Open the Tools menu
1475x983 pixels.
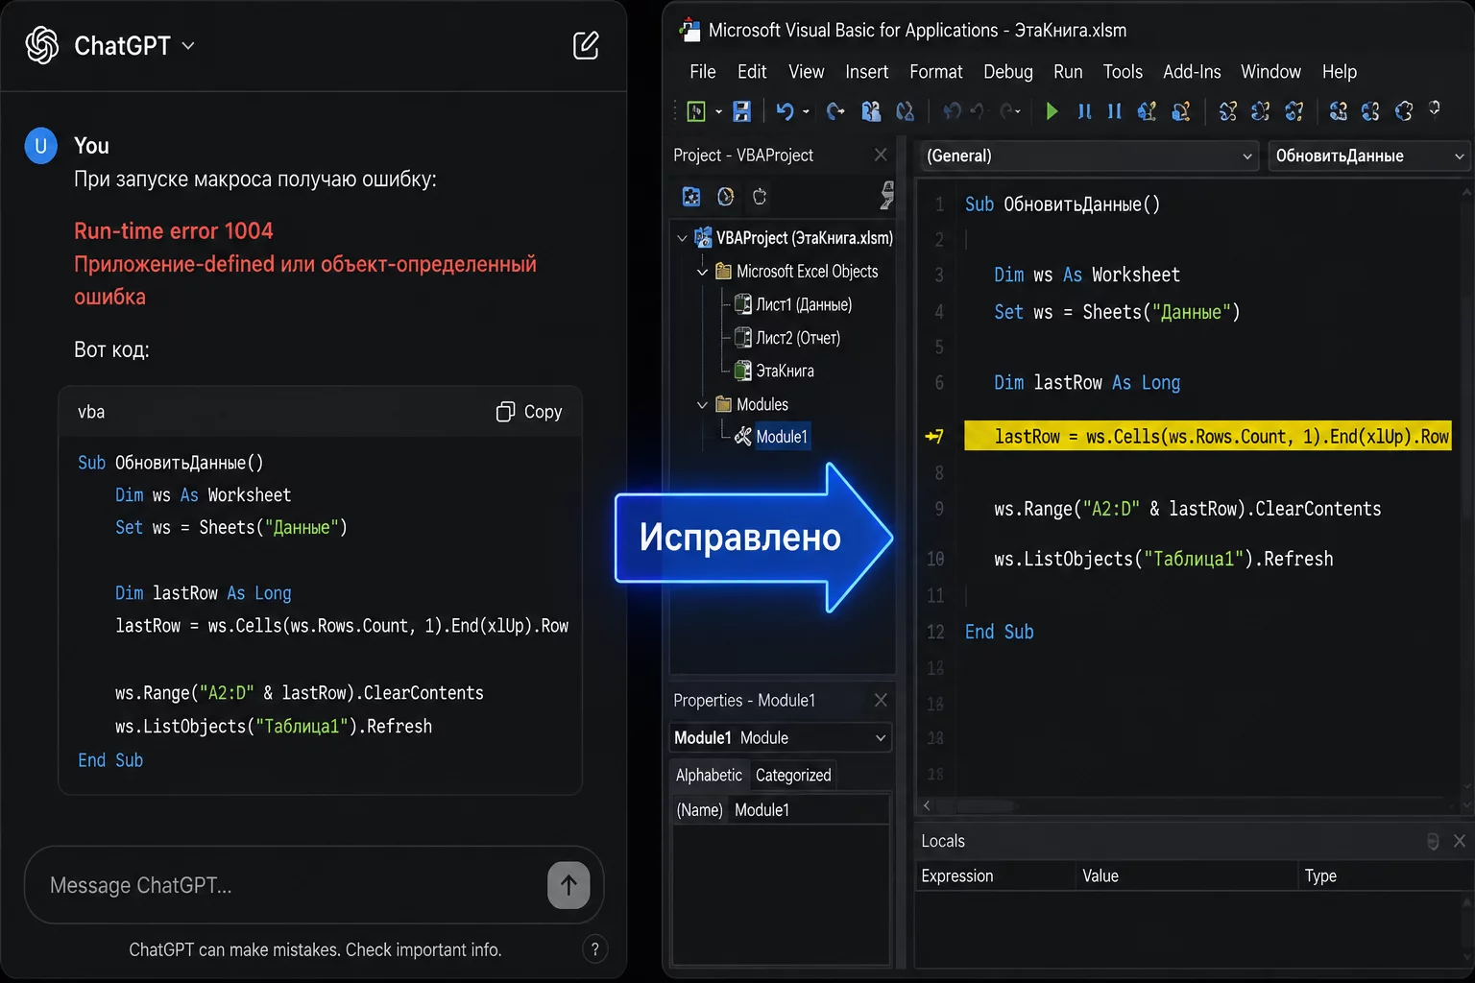[x=1123, y=72]
